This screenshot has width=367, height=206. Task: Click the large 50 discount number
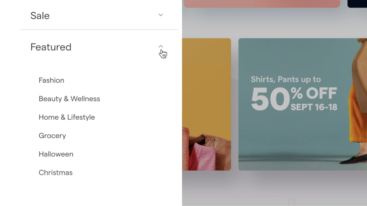(270, 99)
